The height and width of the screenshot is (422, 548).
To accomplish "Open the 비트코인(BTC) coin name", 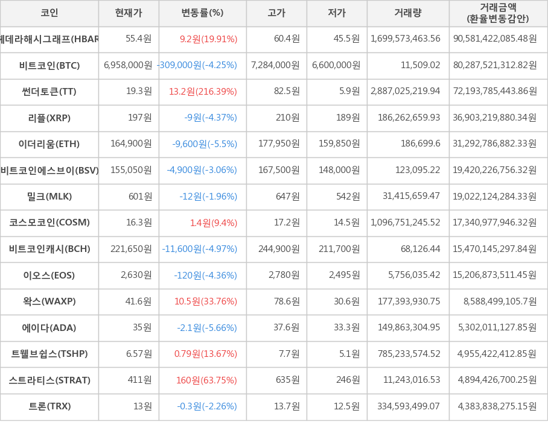I will (49, 65).
